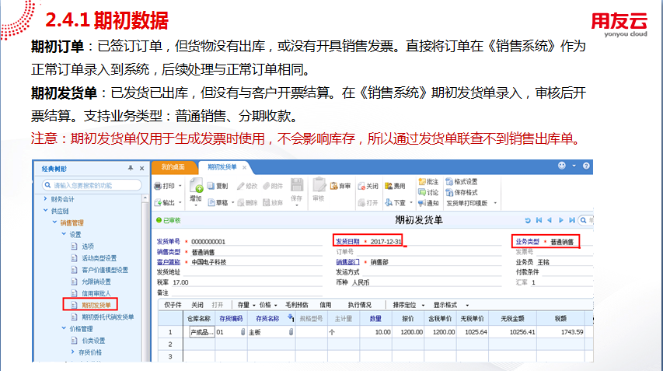The image size is (663, 371).
Task: Select the 期初发货单 tab
Action: (221, 167)
